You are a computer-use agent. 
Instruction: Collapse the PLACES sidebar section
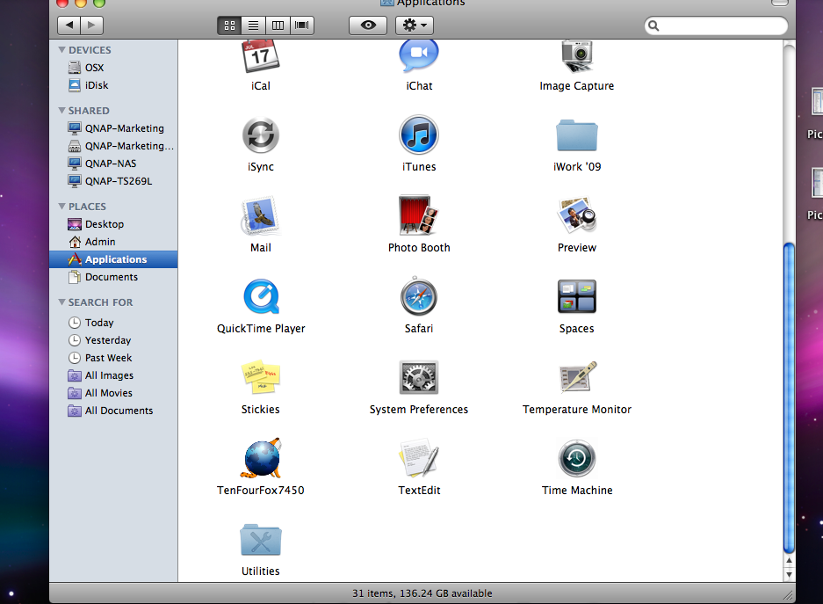click(x=62, y=207)
